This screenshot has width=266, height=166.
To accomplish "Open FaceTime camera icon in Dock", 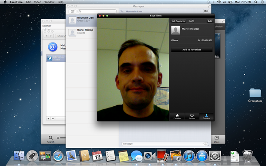I will tap(149, 156).
